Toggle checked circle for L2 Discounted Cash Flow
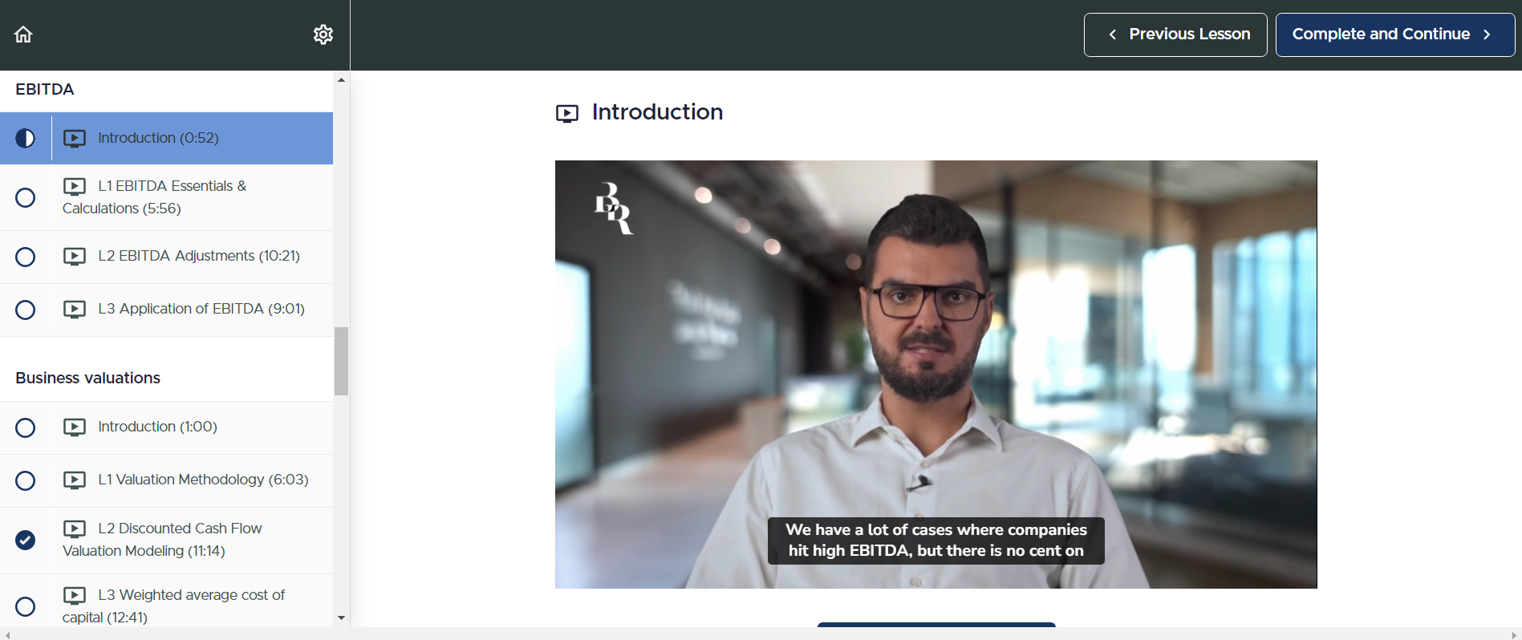The width and height of the screenshot is (1522, 640). 26,541
